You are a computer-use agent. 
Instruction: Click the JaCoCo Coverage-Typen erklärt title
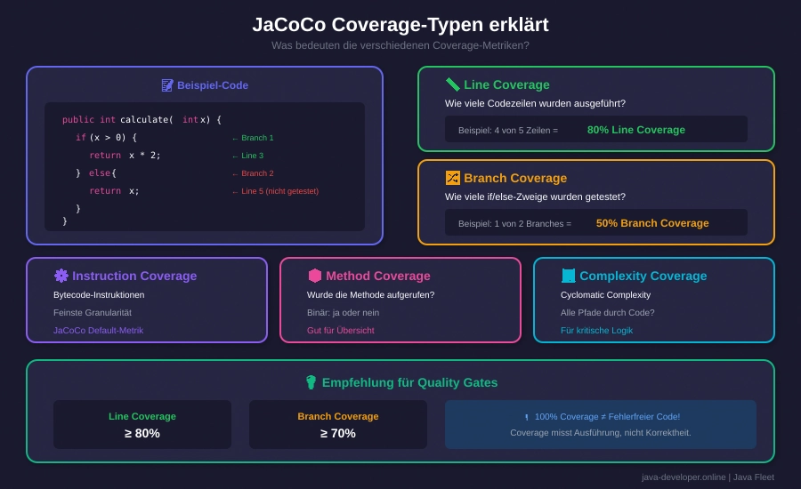coord(400,25)
